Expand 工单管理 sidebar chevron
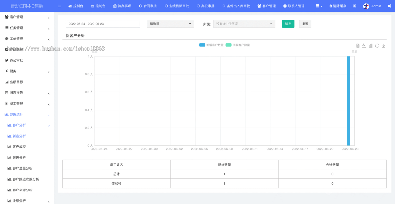This screenshot has height=204, width=395. [49, 40]
